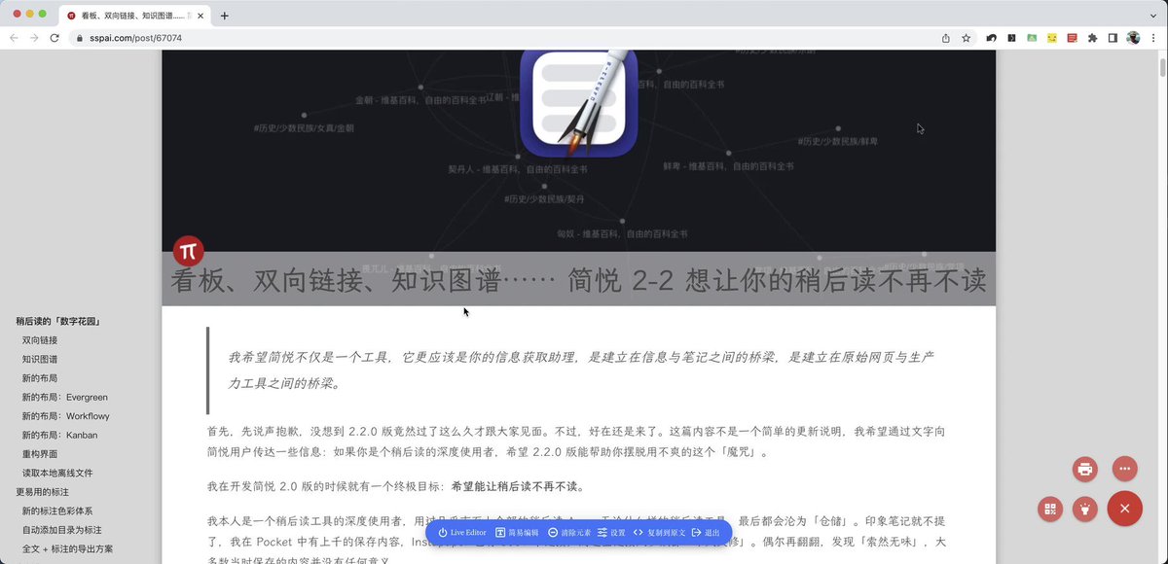The height and width of the screenshot is (564, 1168).
Task: Click the green picture extension icon
Action: coord(1032,38)
